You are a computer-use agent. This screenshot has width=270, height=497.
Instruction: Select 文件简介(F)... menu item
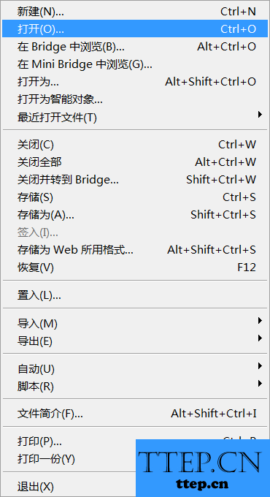(x=135, y=414)
